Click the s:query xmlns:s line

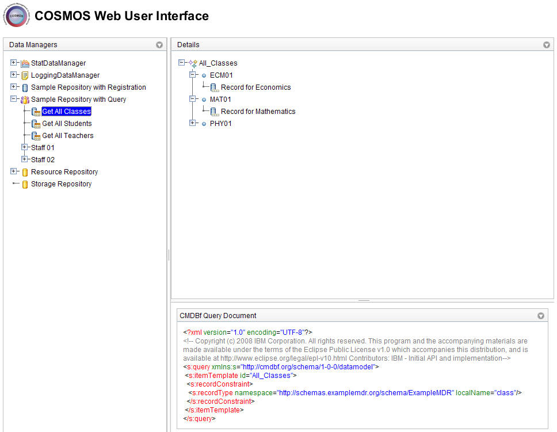pos(281,367)
